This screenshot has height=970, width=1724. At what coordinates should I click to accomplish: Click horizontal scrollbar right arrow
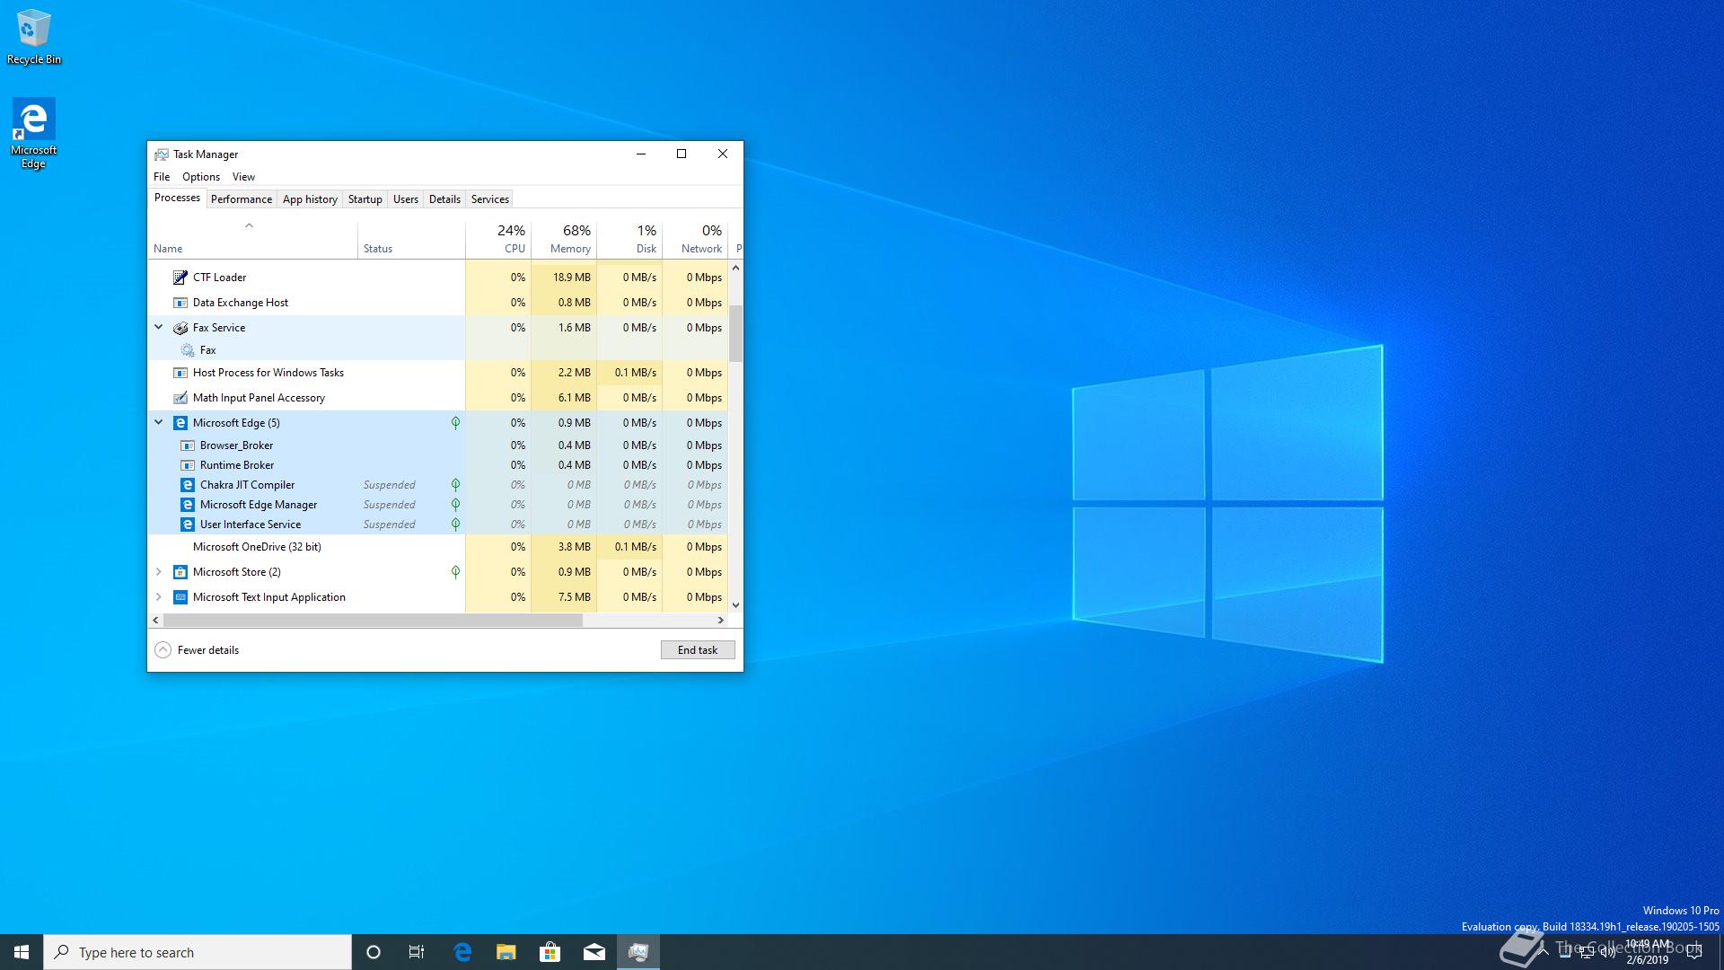point(720,621)
